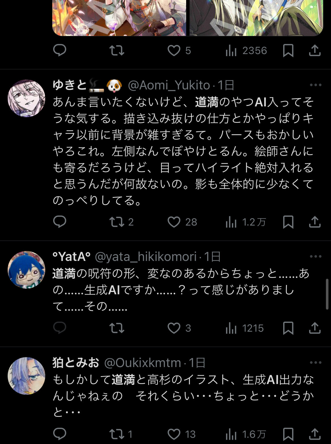Screen dimensions: 331x444
Task: View analytics showing 1215 views
Action: pyautogui.click(x=245, y=328)
